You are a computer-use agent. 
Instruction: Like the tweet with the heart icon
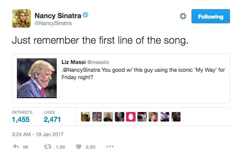tap(78, 147)
